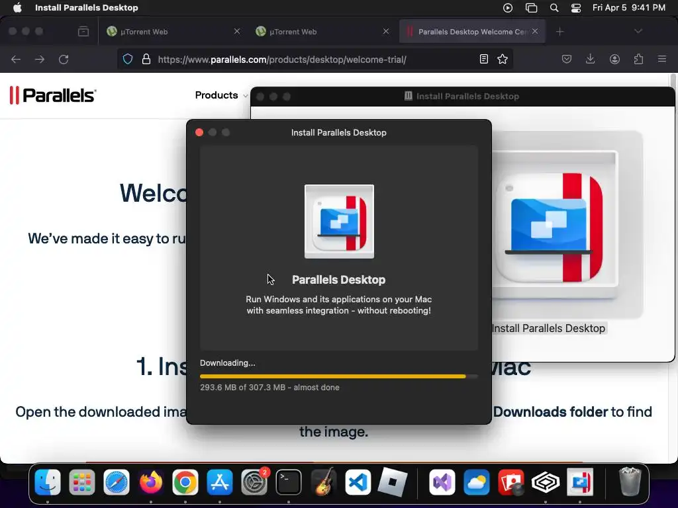This screenshot has width=678, height=508.
Task: Open Firefox View icon
Action: pyautogui.click(x=83, y=32)
